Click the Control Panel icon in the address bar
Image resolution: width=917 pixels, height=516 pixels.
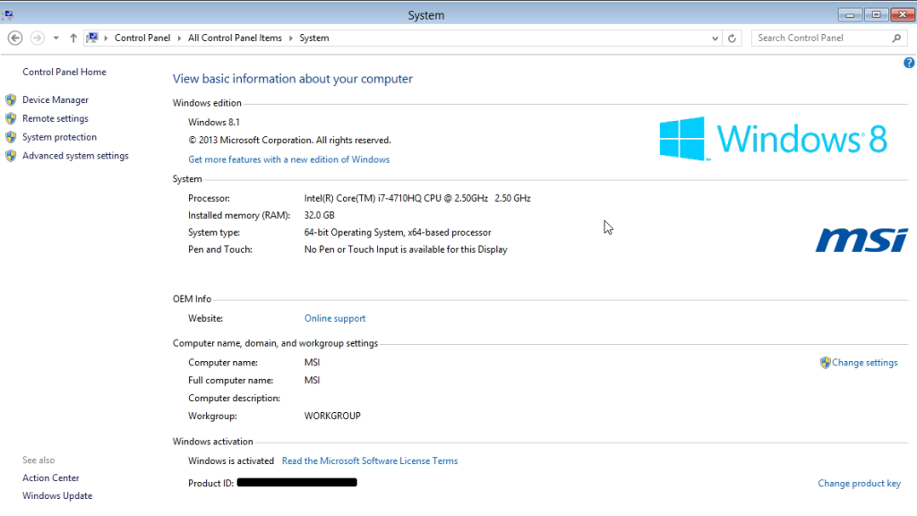pos(93,38)
